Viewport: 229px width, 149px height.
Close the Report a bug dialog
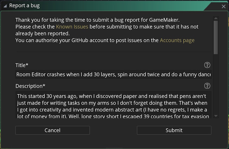point(223,6)
